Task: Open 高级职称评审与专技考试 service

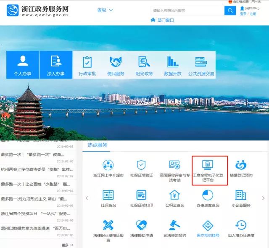Action: pos(175,171)
